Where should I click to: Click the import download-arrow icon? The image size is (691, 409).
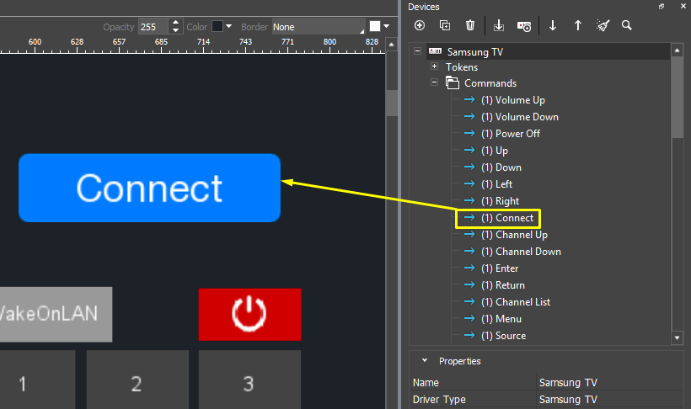point(499,25)
